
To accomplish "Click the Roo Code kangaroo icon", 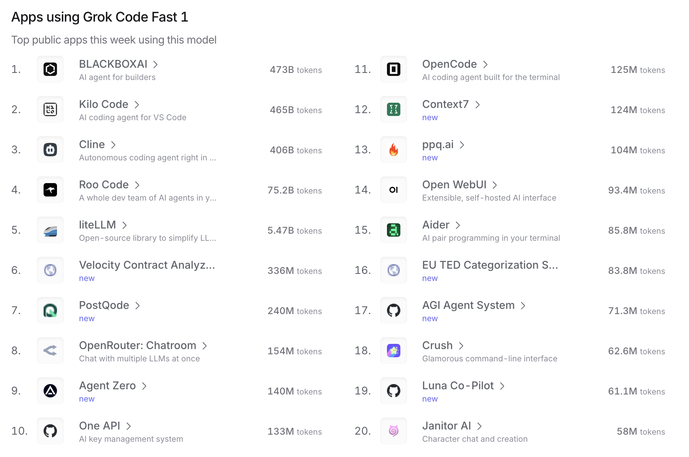I will (50, 190).
